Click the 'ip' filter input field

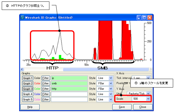click(69, 78)
